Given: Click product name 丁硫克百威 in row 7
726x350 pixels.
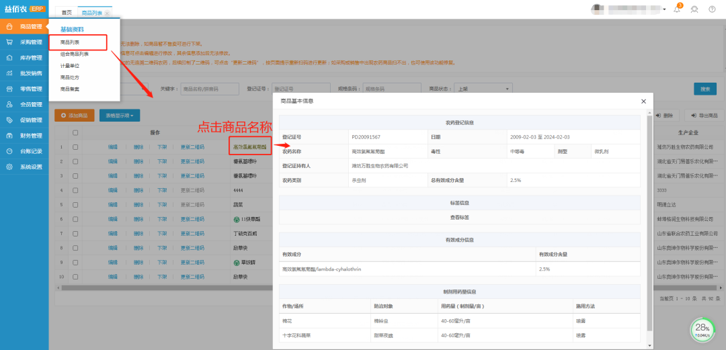Looking at the screenshot, I should coord(245,233).
